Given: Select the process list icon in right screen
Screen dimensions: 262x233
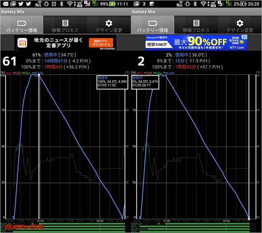Looking at the screenshot, I should tap(196, 23).
